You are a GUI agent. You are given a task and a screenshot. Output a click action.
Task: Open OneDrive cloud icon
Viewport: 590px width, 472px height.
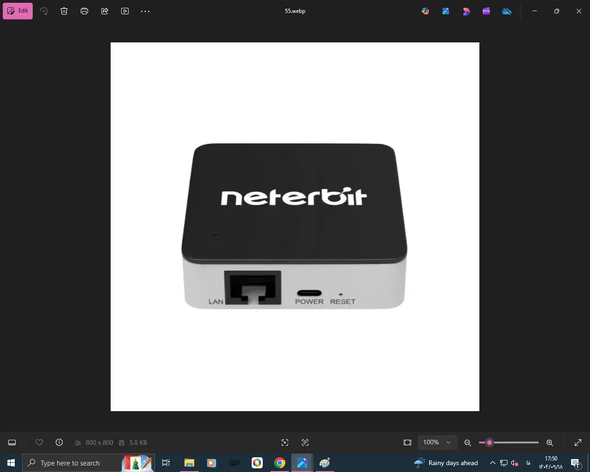(507, 11)
